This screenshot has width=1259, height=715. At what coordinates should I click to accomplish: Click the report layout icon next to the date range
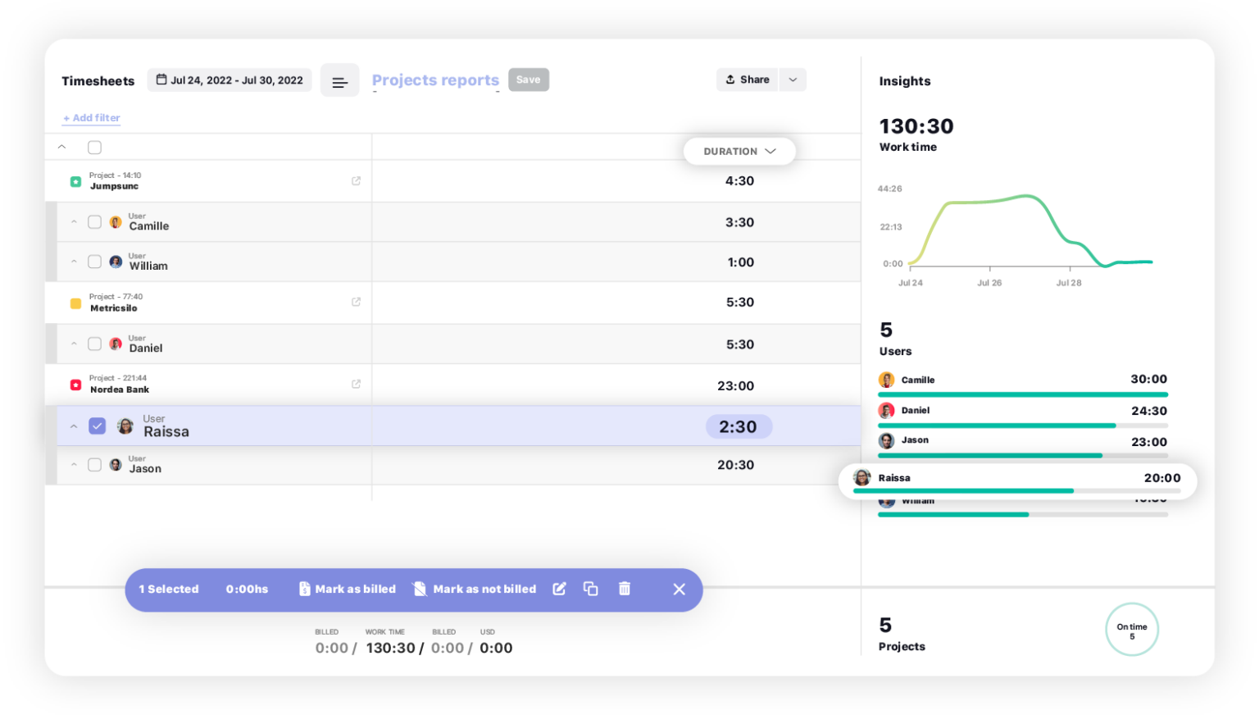point(339,80)
